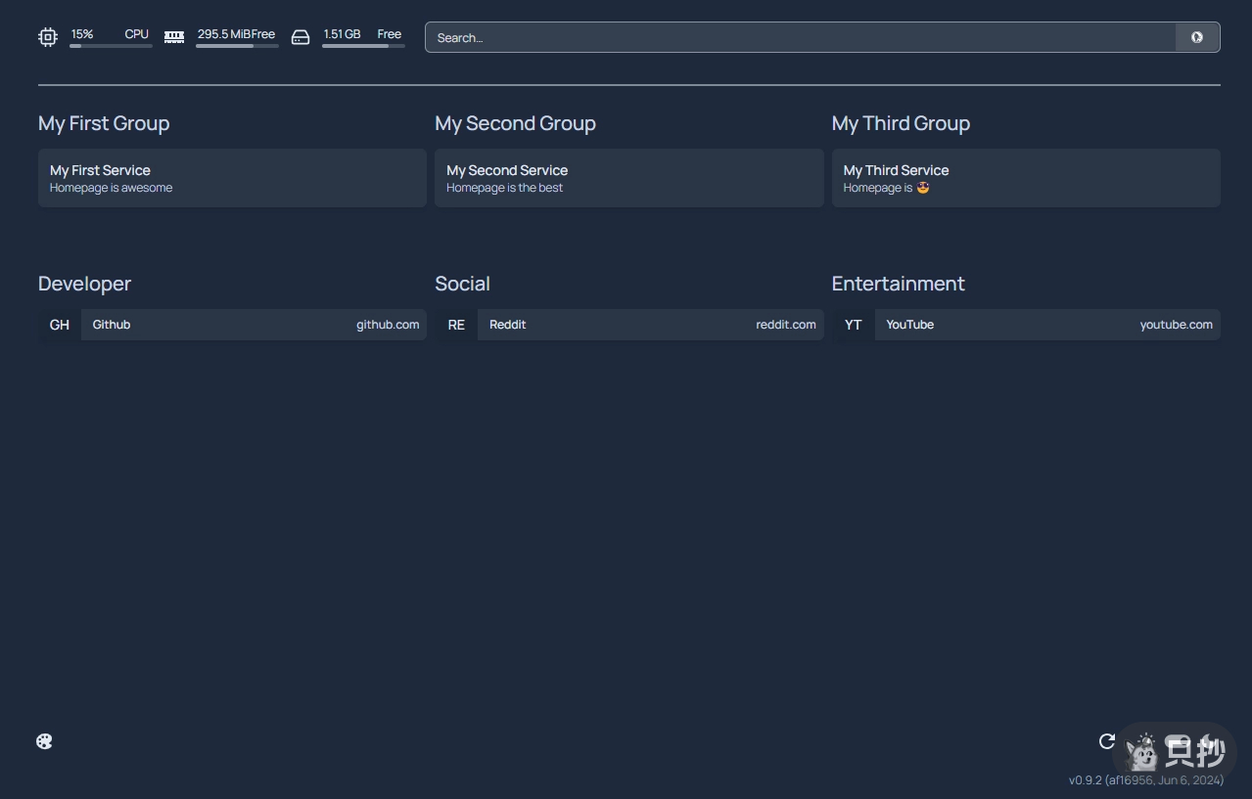
Task: Click the disk drive icon
Action: pos(301,37)
